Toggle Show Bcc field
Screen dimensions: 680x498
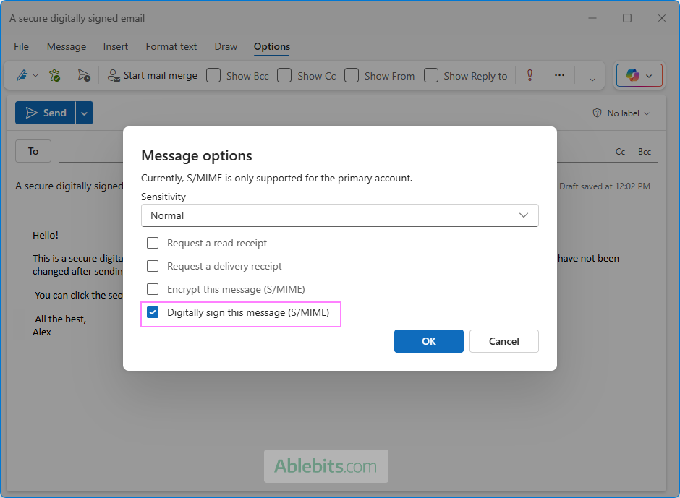pyautogui.click(x=213, y=75)
